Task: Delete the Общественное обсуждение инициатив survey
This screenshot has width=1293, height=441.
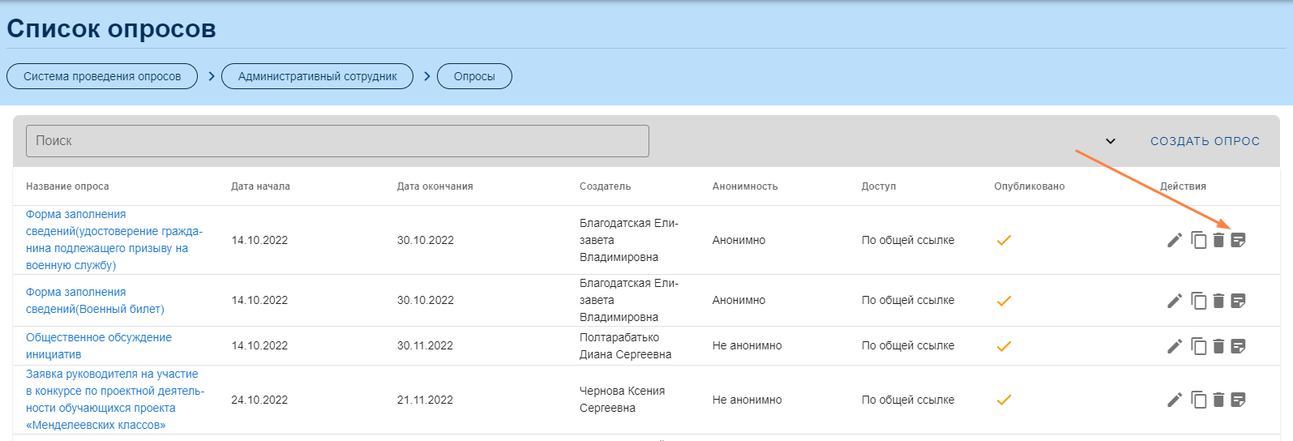Action: tap(1218, 346)
